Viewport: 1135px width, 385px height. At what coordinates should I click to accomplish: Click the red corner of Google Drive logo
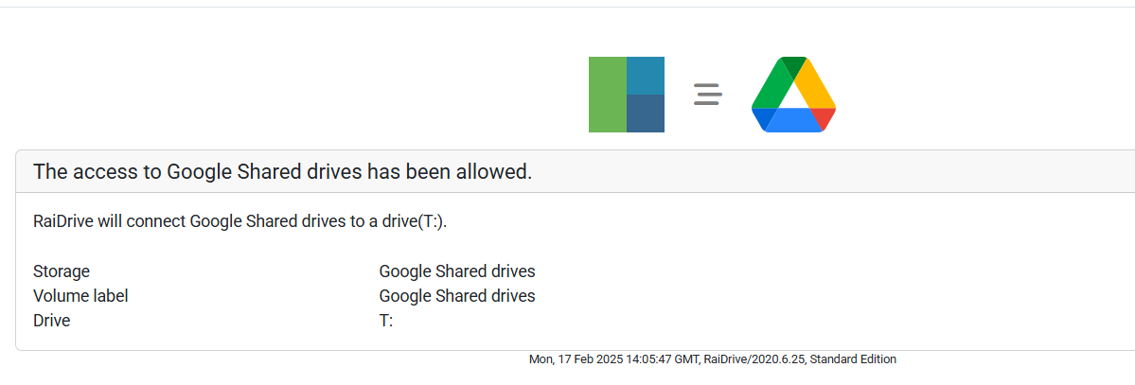825,118
